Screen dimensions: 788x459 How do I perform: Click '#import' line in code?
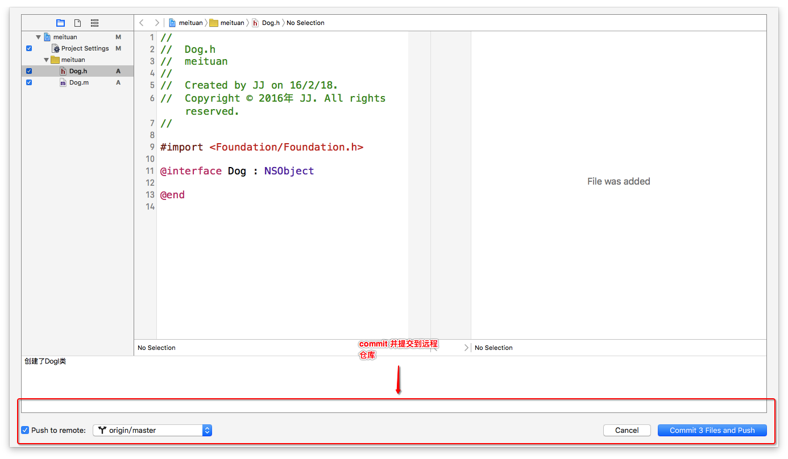coord(262,147)
